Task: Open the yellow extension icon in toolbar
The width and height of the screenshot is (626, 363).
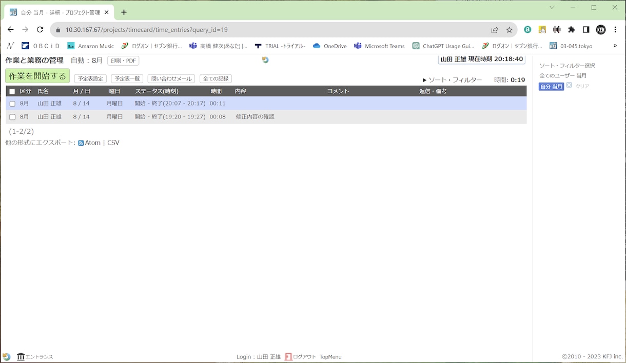Action: point(542,30)
